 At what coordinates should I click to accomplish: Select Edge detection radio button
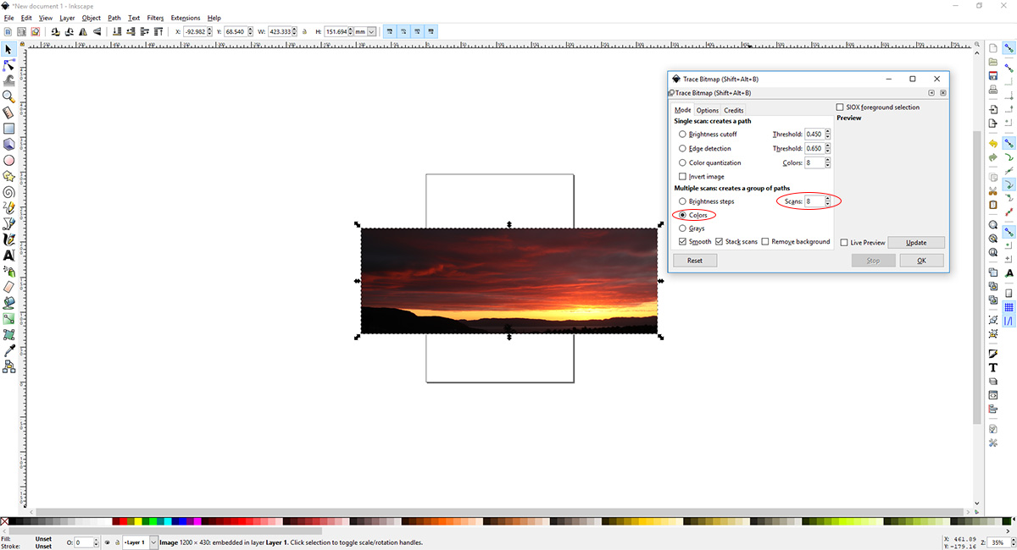(x=682, y=149)
